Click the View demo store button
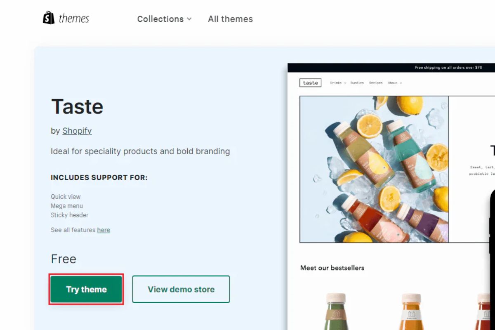The image size is (495, 330). pyautogui.click(x=181, y=289)
